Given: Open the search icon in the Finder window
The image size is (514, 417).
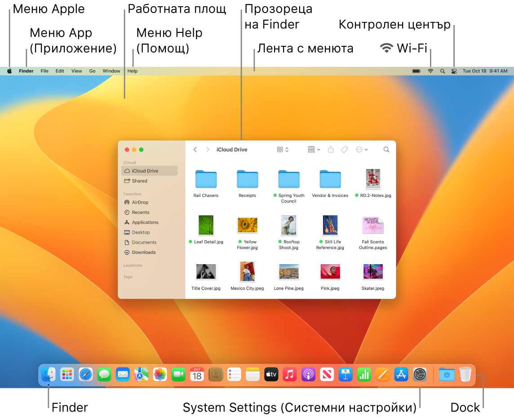Looking at the screenshot, I should click(x=386, y=149).
